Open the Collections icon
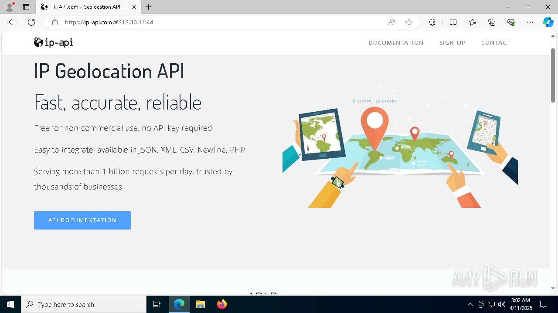 (492, 22)
